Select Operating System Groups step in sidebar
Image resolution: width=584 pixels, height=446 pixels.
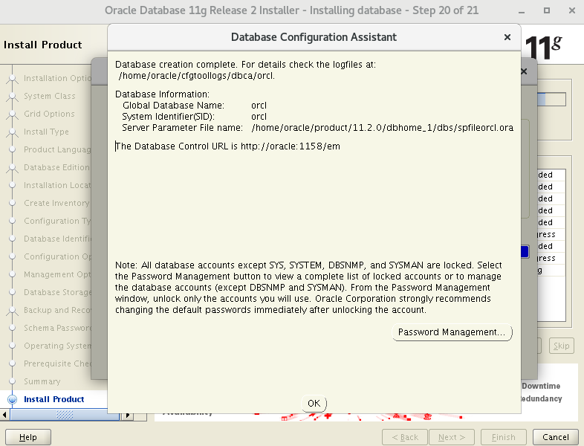[57, 346]
